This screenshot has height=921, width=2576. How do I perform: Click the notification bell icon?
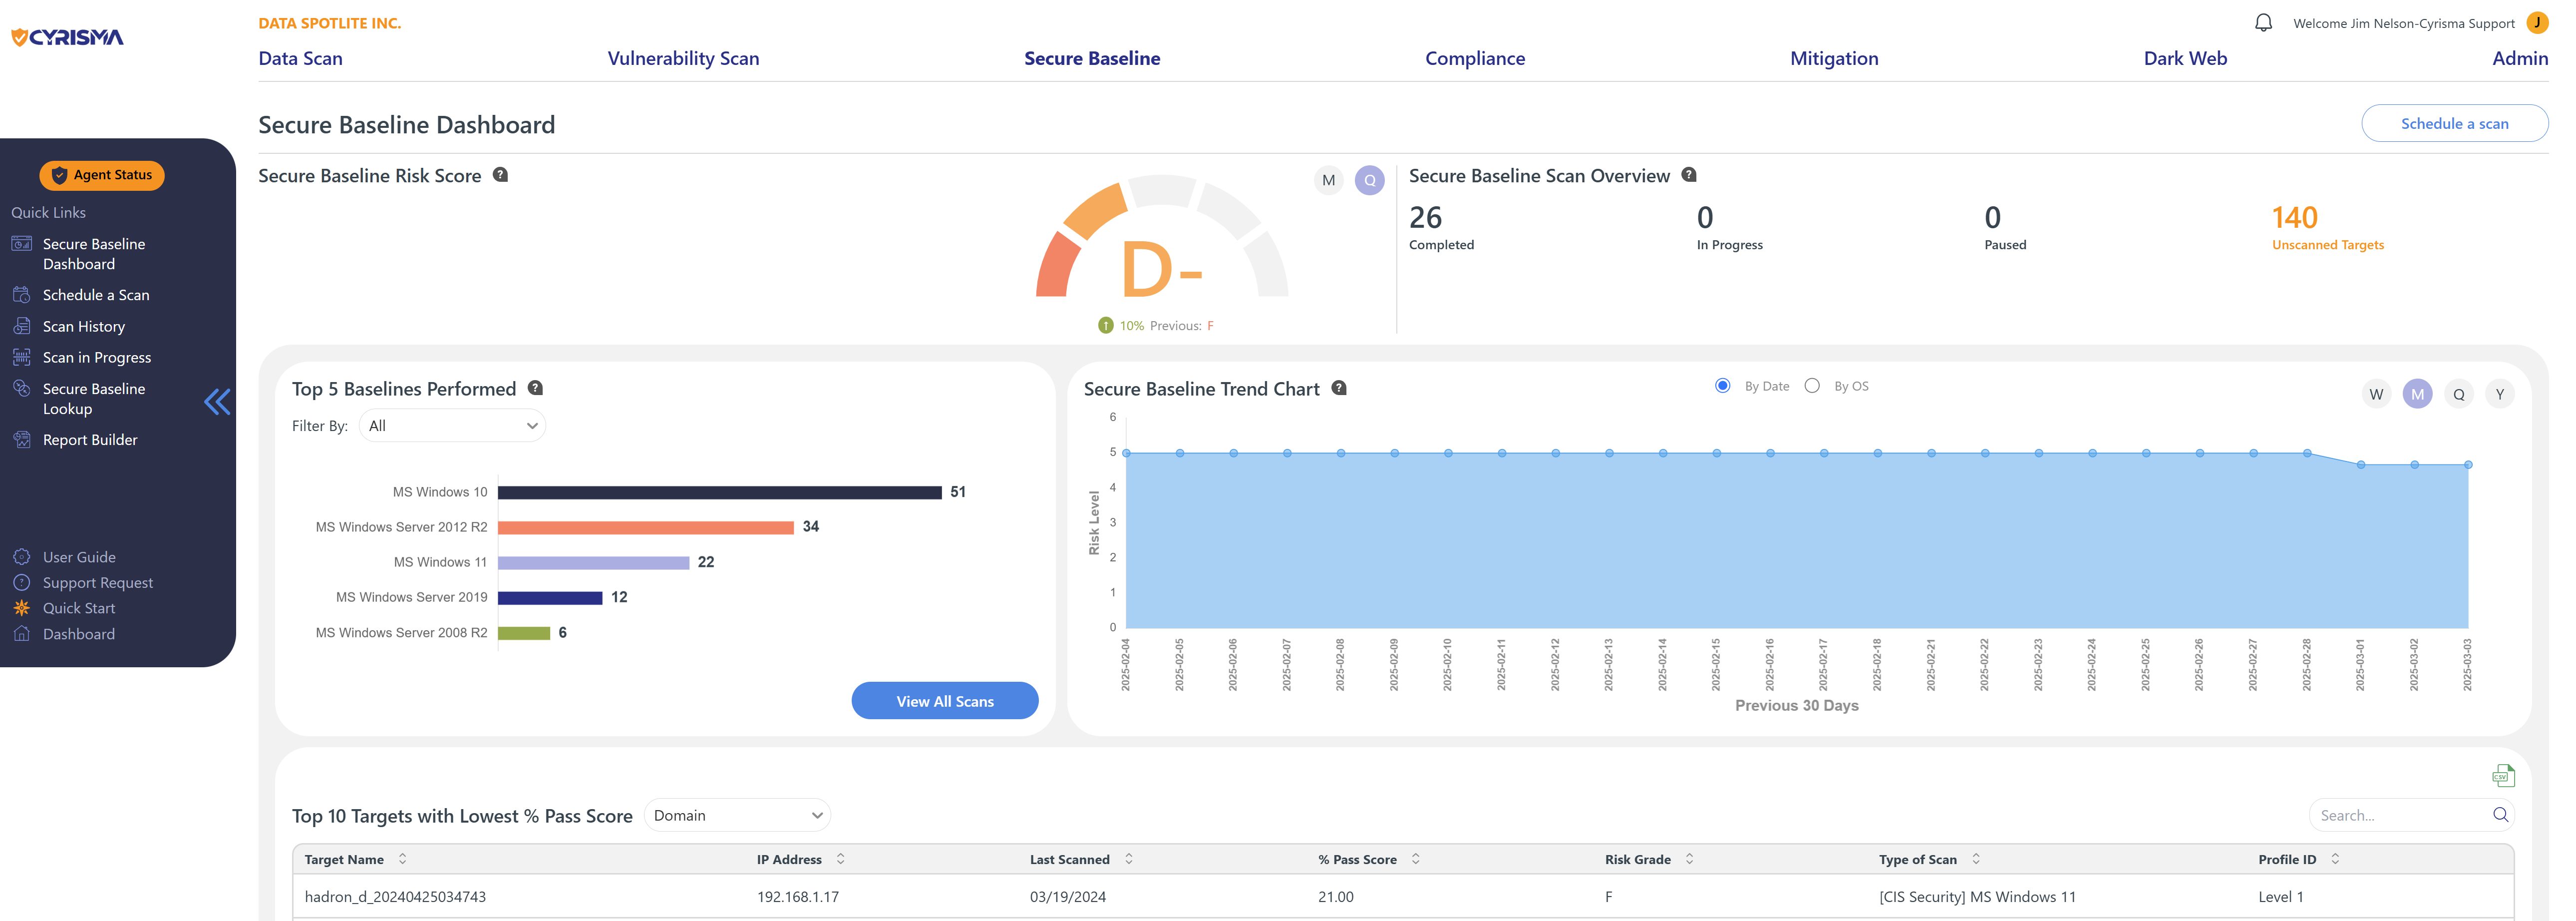pos(2263,23)
